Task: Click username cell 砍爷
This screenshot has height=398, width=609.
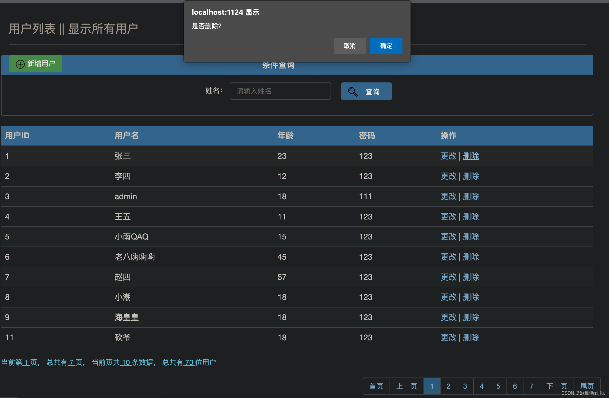Action: coord(123,337)
